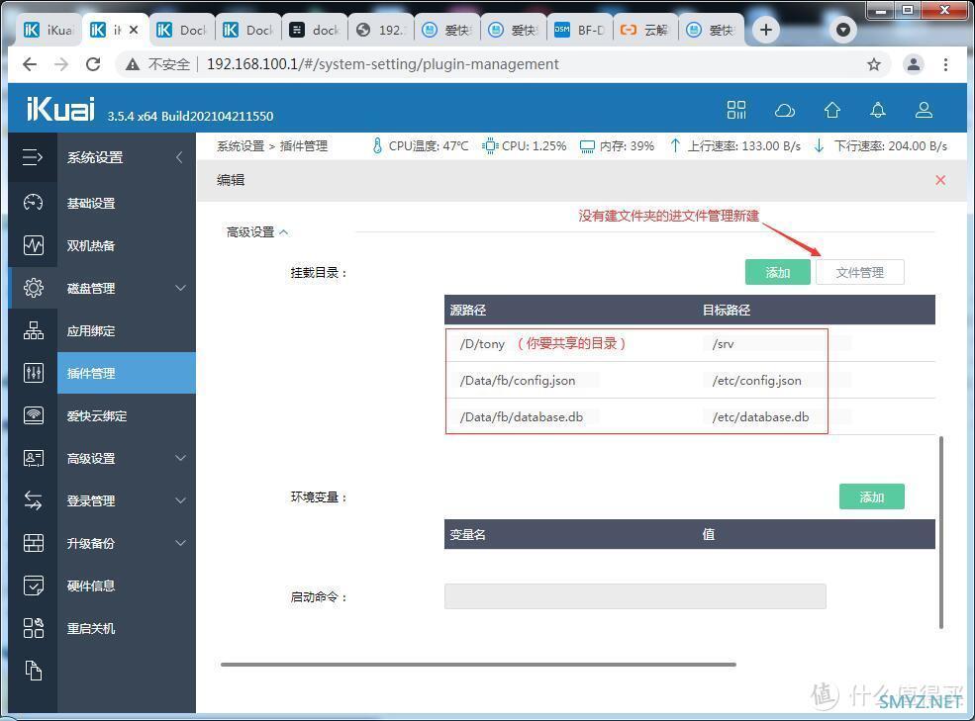Open the Chrome three-dot menu

tap(945, 64)
